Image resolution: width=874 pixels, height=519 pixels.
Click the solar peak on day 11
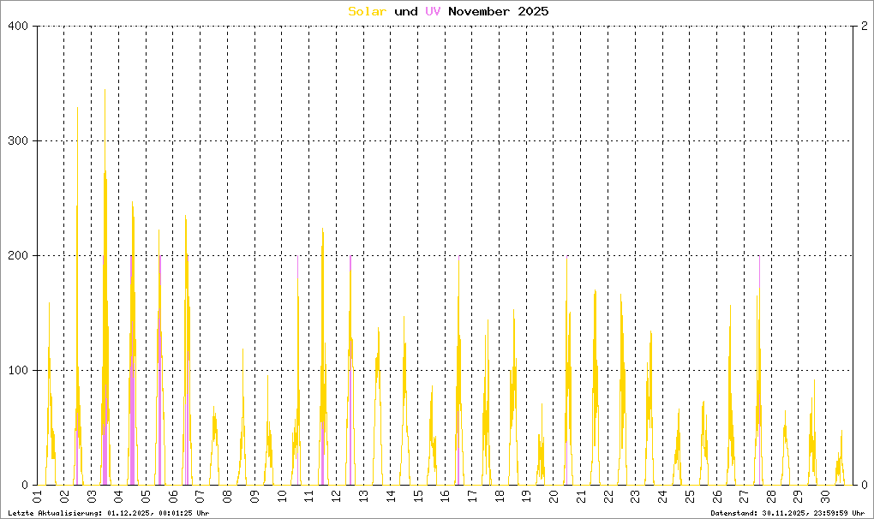click(322, 230)
